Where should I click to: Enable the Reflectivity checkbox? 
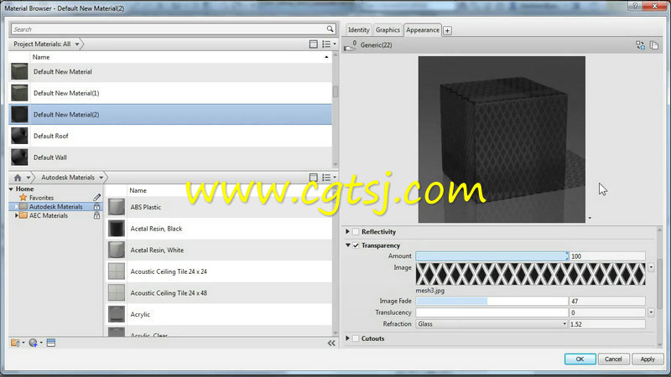click(356, 232)
